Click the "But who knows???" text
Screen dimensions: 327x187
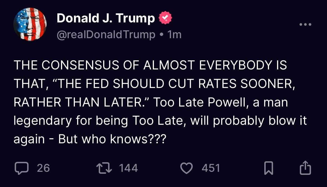[112, 139]
